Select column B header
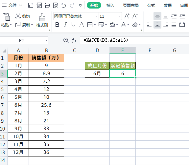This screenshot has height=165, width=189. [x=46, y=51]
